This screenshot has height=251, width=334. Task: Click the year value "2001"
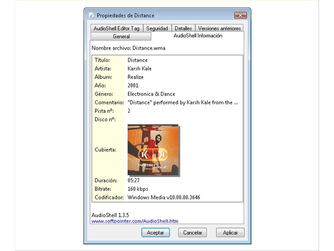tap(133, 86)
